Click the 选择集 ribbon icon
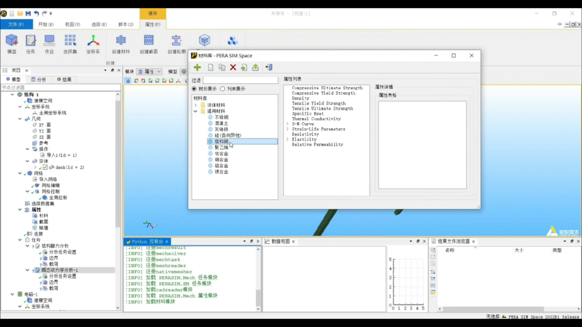Image resolution: width=582 pixels, height=327 pixels. pos(70,41)
